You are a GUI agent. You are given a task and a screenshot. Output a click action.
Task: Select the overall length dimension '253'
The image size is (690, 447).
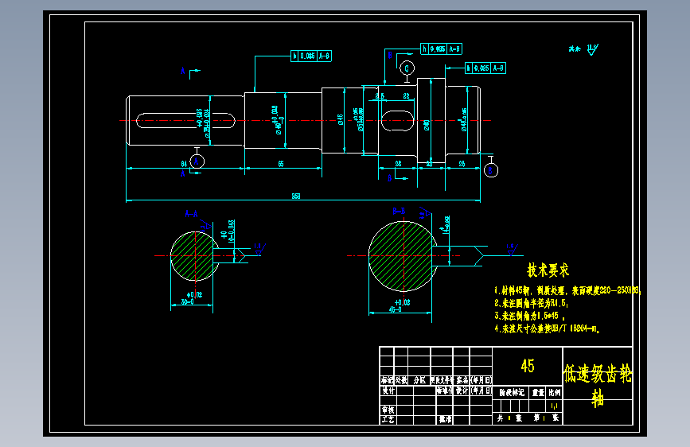click(296, 196)
